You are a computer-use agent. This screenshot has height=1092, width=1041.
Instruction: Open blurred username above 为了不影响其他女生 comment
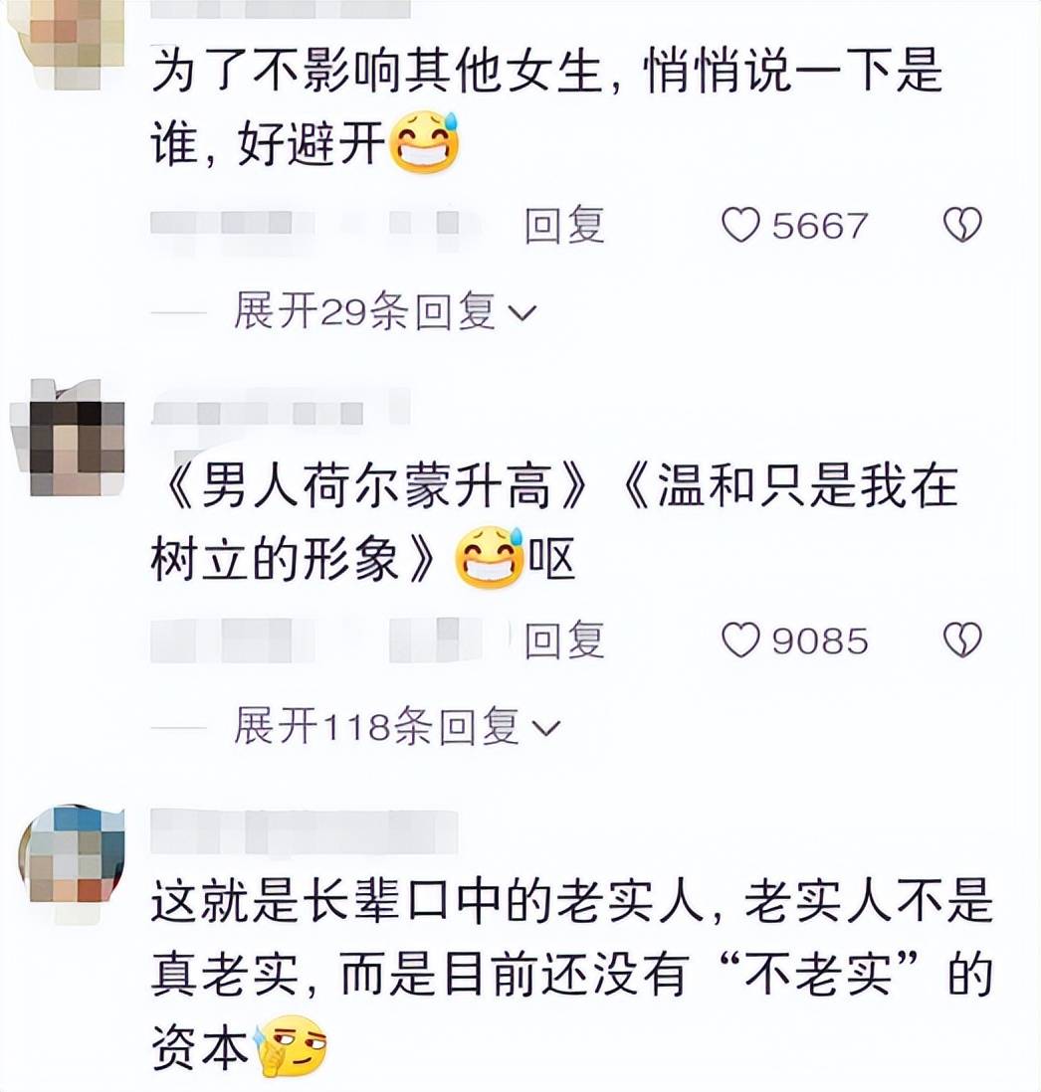[280, 8]
